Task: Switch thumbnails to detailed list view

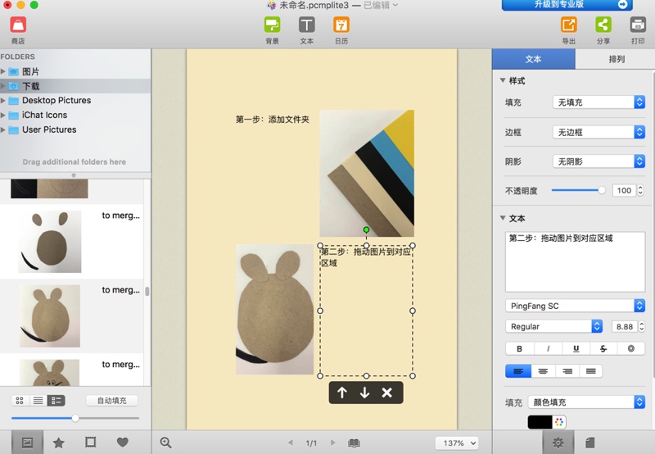Action: 56,401
